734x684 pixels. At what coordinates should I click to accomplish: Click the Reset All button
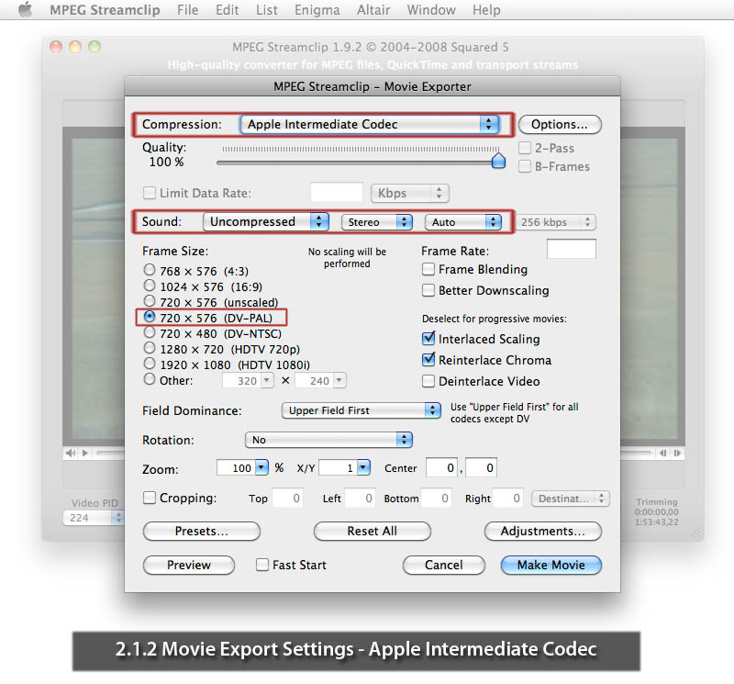point(373,532)
